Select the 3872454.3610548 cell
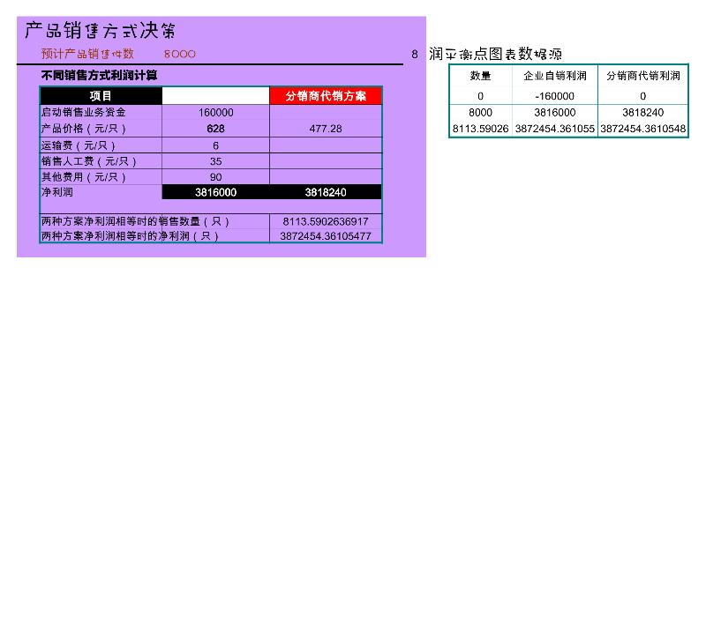This screenshot has height=617, width=706. (x=643, y=129)
